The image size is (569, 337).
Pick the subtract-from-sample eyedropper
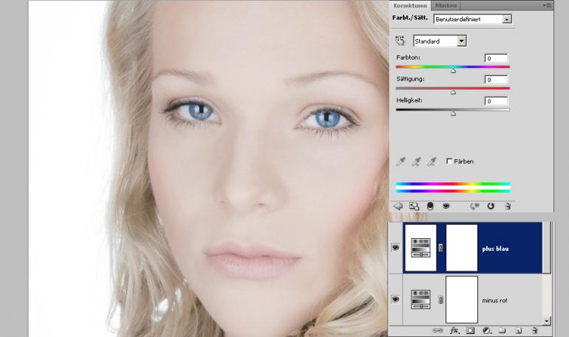432,161
